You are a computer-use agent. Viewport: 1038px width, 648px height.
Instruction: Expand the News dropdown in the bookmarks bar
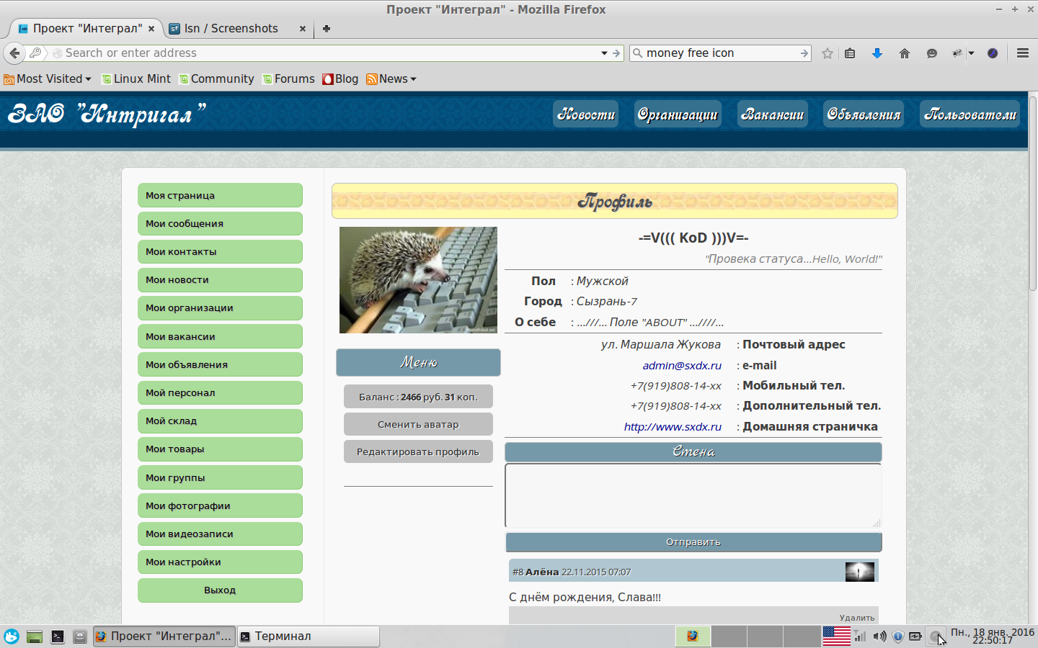tap(391, 78)
